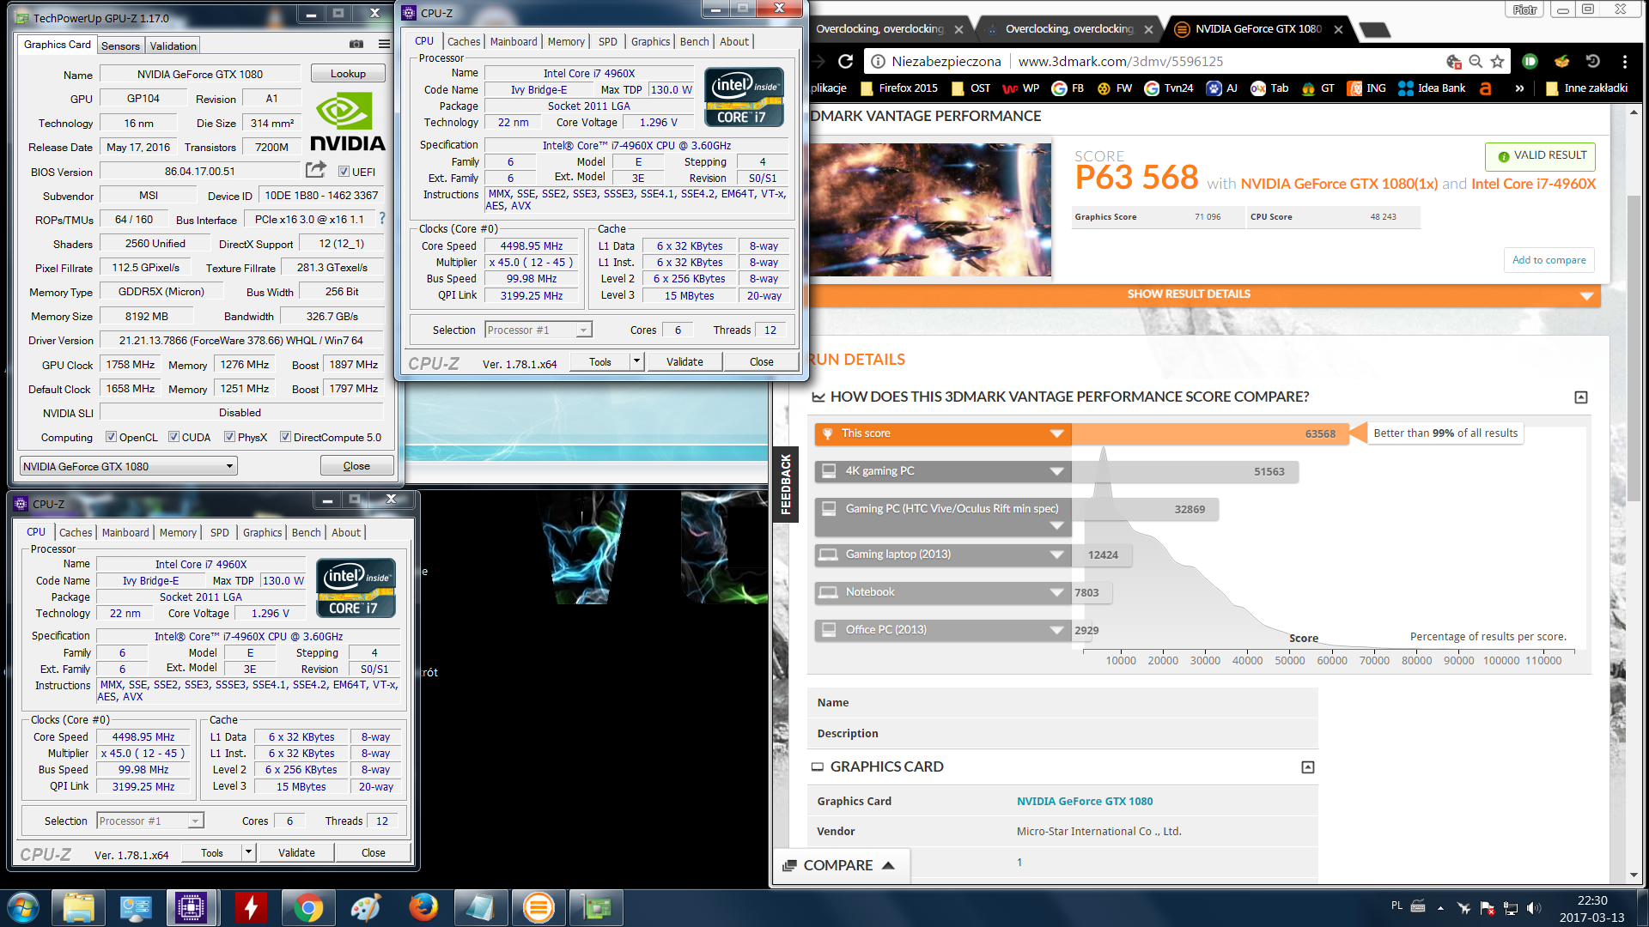The image size is (1649, 927).
Task: Click the red lightning Flash taskbar icon
Action: (x=250, y=907)
